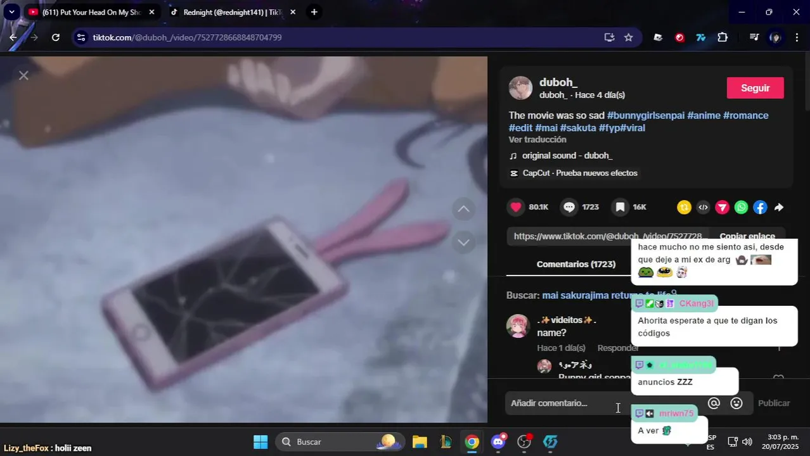Share the video to WhatsApp

[741, 207]
